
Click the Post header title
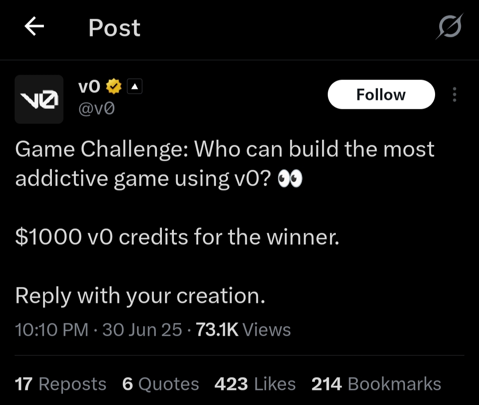tap(114, 28)
